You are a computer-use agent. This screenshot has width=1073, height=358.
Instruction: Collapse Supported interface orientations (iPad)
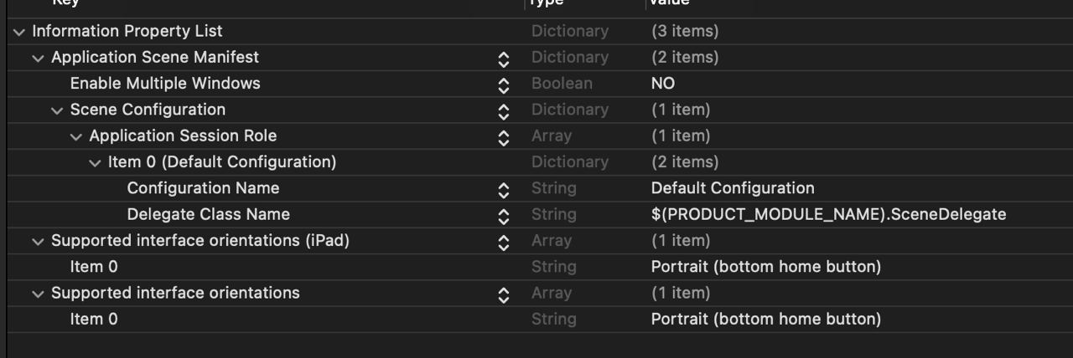(38, 241)
